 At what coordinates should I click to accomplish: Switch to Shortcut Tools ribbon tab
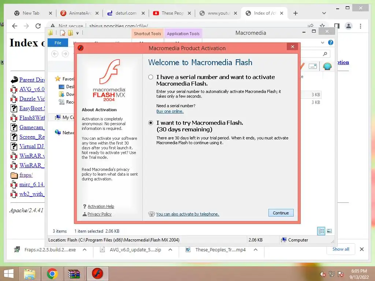[148, 34]
